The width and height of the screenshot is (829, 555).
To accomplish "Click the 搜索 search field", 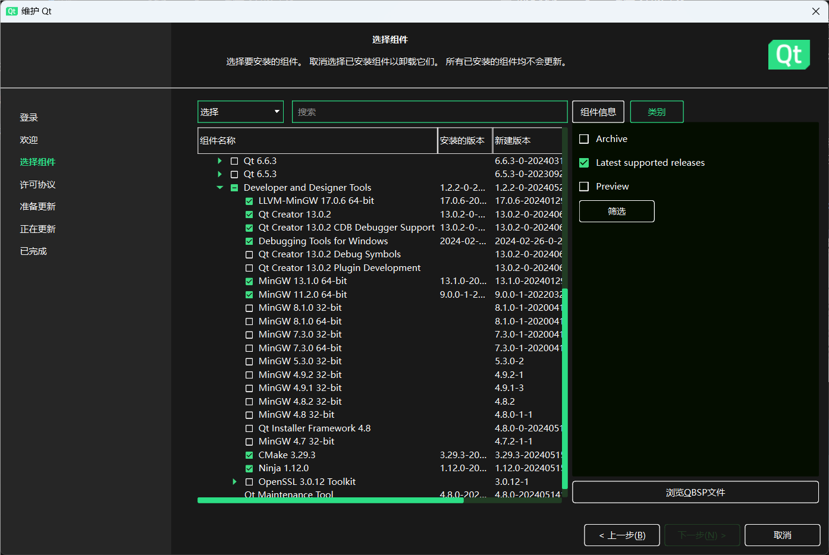I will pos(429,111).
